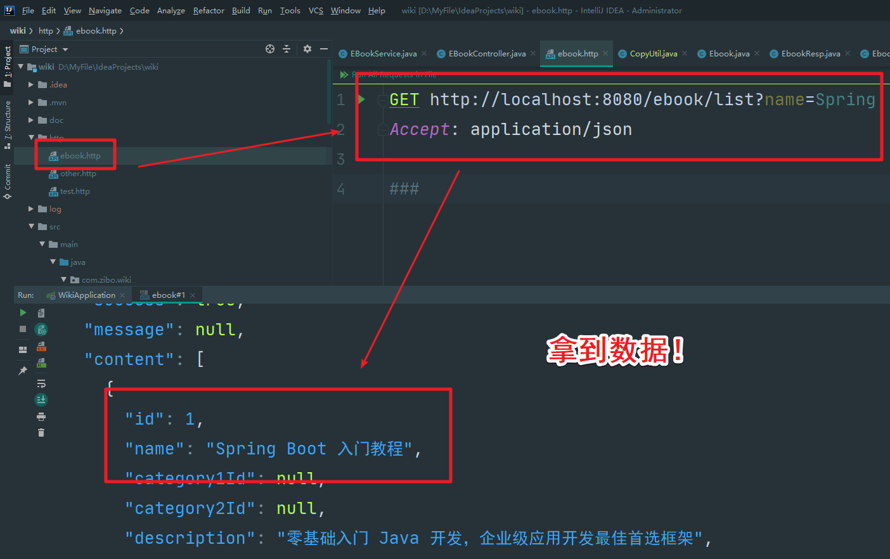
Task: Collapse all in the Project panel
Action: point(287,49)
